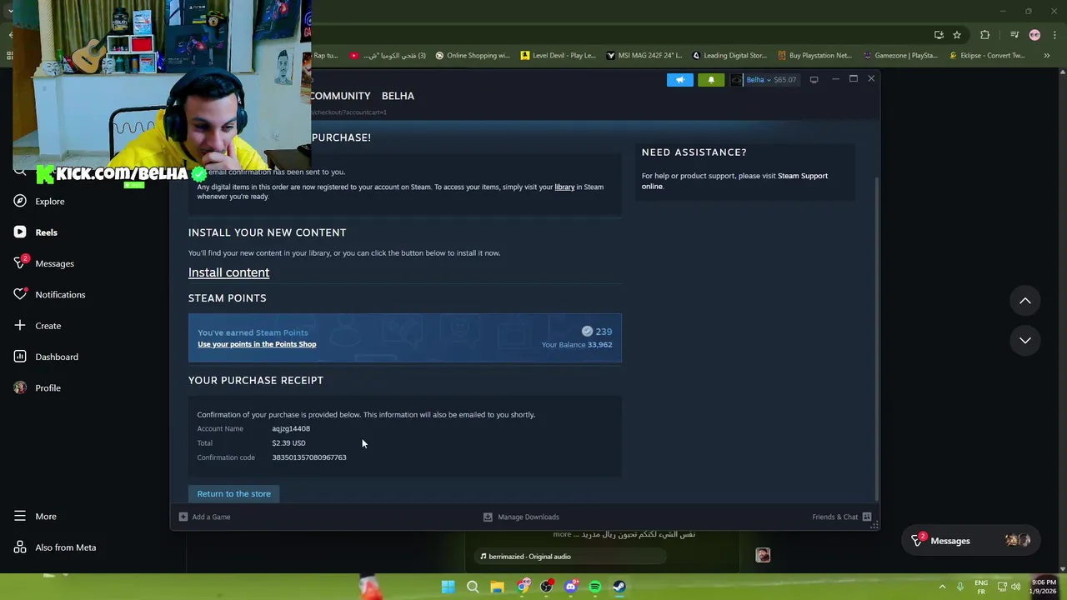
Task: Click the library link in confirmation text
Action: click(x=564, y=187)
